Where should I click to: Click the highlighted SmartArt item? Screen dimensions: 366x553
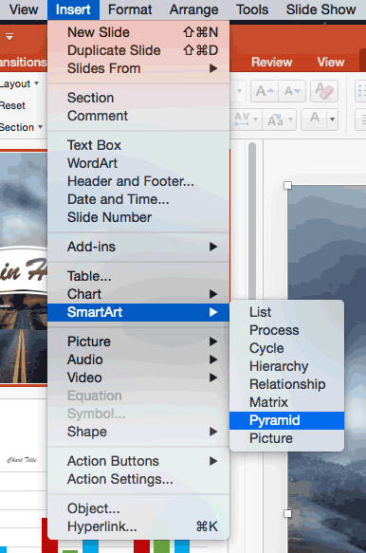138,312
